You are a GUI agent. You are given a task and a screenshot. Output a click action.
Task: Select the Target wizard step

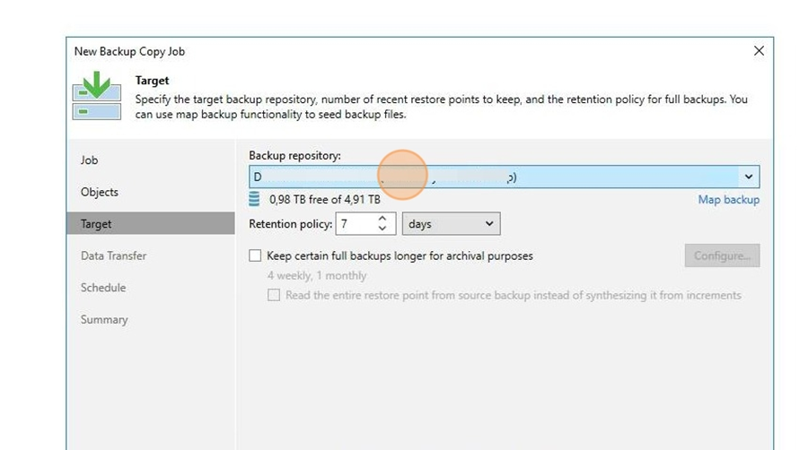(151, 224)
